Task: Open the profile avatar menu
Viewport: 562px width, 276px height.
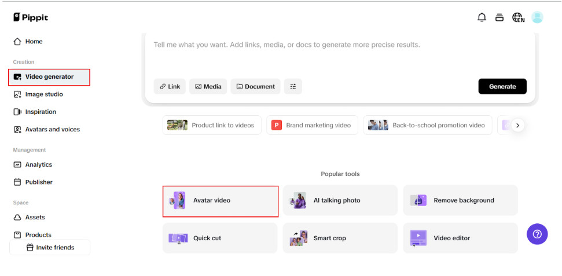Action: click(x=537, y=17)
